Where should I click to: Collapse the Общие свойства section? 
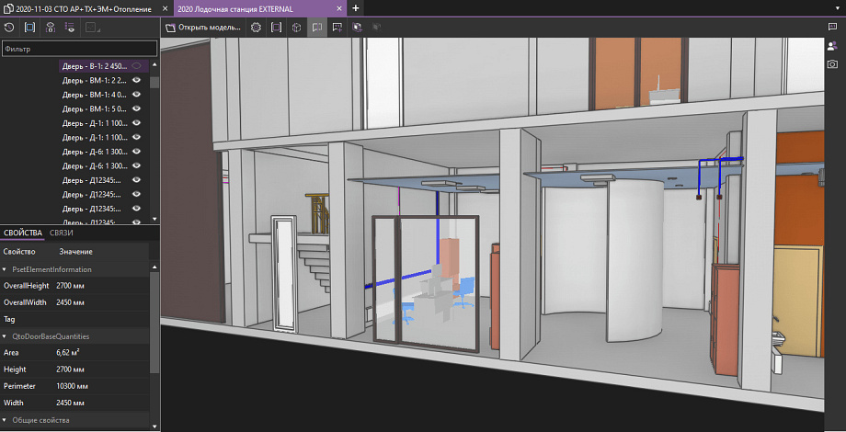click(x=6, y=420)
